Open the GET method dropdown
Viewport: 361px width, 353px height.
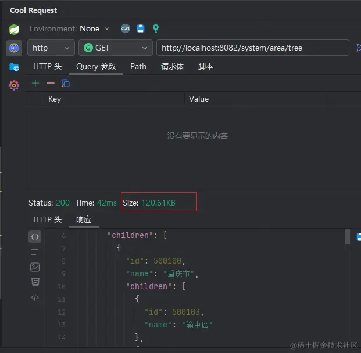pos(116,48)
